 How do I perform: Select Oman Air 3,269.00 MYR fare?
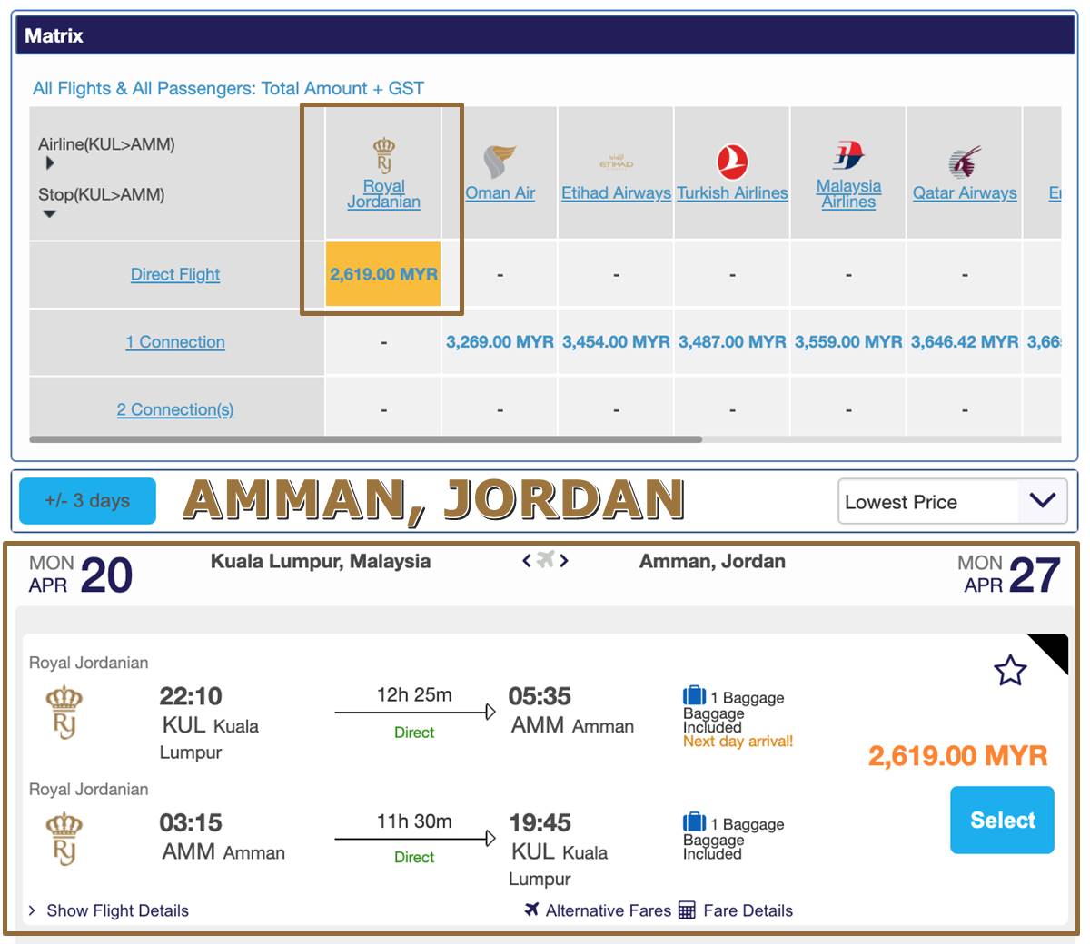[500, 342]
